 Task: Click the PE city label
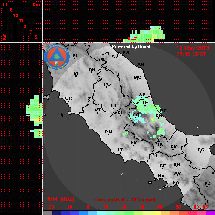pyautogui.click(x=163, y=111)
